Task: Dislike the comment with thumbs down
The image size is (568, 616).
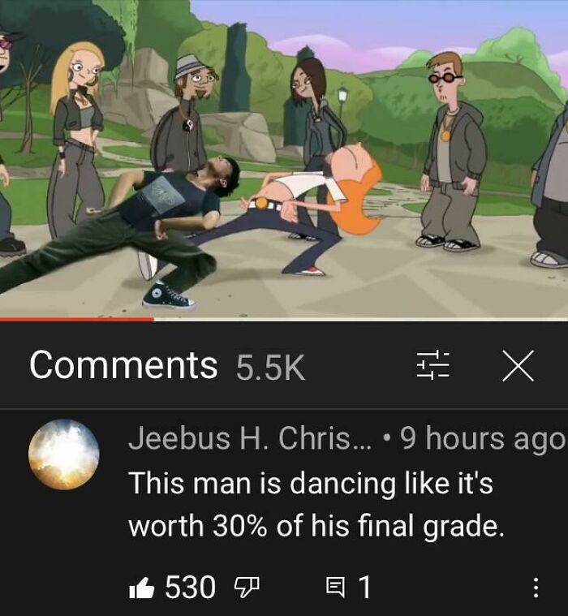Action: pyautogui.click(x=247, y=588)
